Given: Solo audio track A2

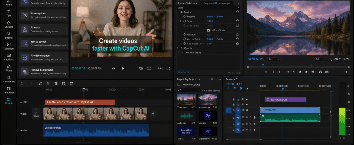Looking at the screenshot, I should (251, 124).
